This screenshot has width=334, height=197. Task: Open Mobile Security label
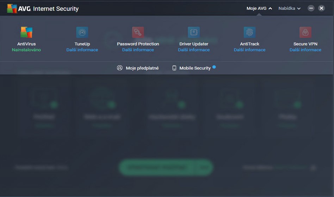click(x=195, y=68)
